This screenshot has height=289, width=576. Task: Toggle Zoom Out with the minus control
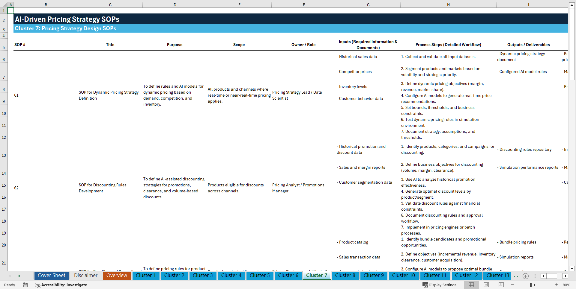513,285
